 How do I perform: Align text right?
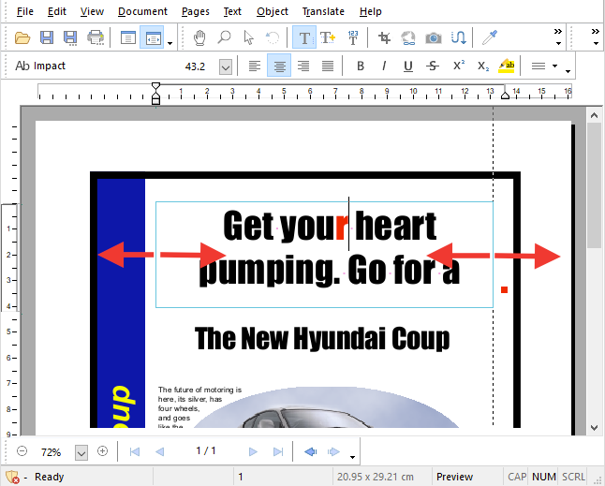303,66
